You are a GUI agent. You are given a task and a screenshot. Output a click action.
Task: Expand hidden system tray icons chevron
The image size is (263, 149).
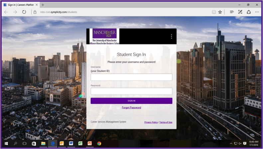pyautogui.click(x=231, y=143)
